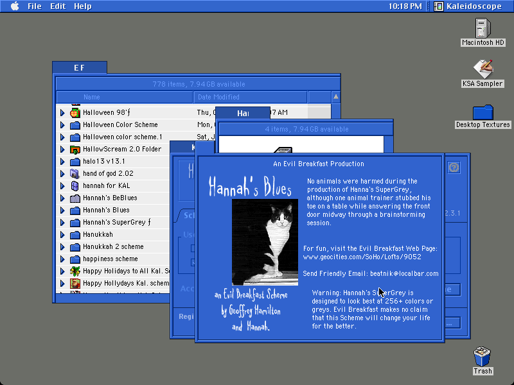
Task: Click the '4 items, 7.94 GB available' status
Action: (x=306, y=130)
